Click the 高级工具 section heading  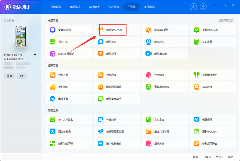coord(53,110)
